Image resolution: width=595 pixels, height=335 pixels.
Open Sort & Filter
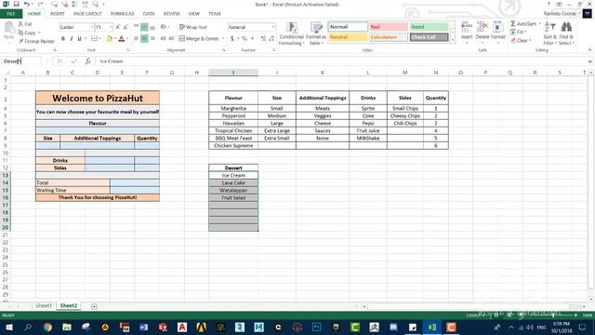pos(549,33)
